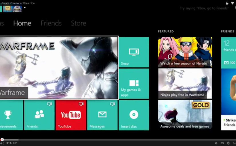Open the 100 messages envelope in Friends
Image resolution: width=236 pixels, height=146 pixels.
coord(230,63)
